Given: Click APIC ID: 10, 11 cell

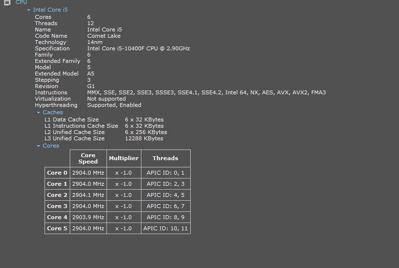Looking at the screenshot, I should 166,229.
